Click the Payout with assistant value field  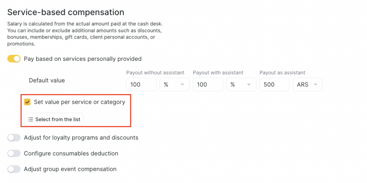208,85
